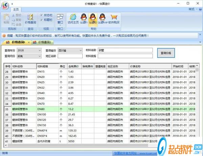Image resolution: width=203 pixels, height=156 pixels.
Task: Open the 样式 style menu
Action: pos(193,9)
